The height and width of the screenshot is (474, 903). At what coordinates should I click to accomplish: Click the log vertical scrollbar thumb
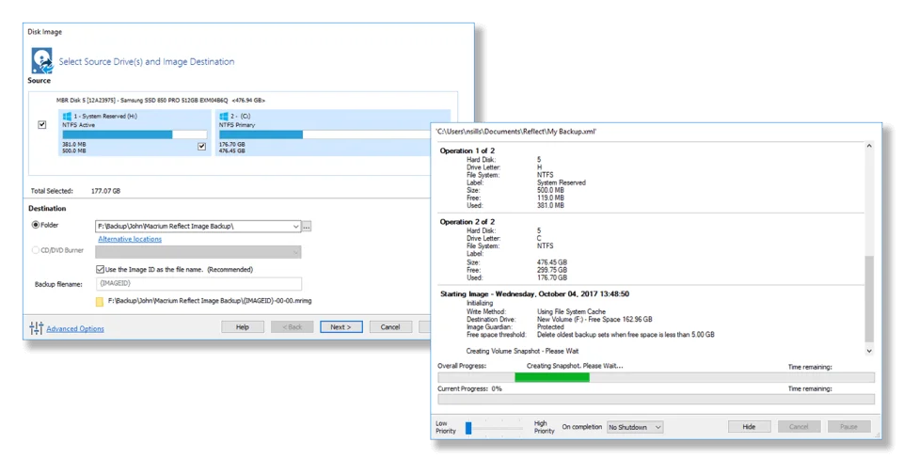point(869,299)
